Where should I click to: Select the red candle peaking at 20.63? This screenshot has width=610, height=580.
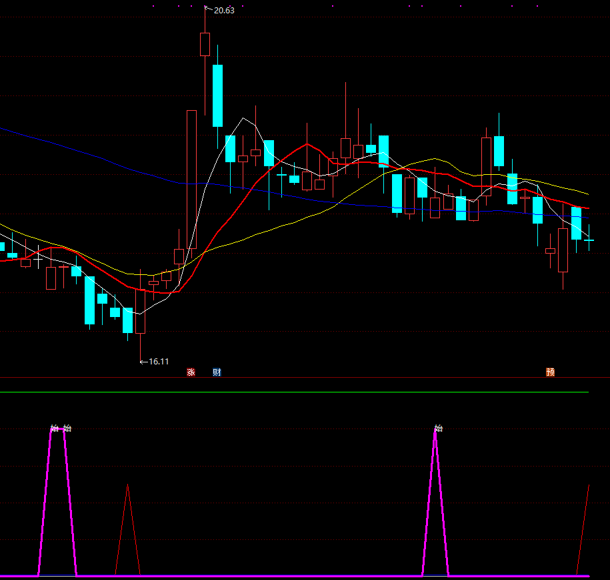205,45
